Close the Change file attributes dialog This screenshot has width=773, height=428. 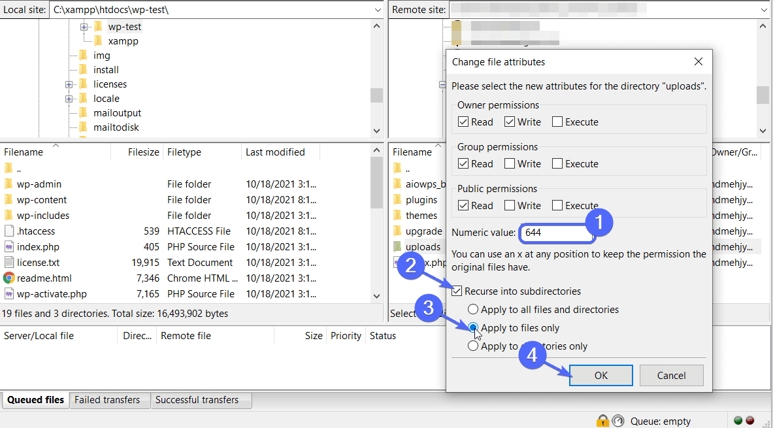tap(698, 61)
